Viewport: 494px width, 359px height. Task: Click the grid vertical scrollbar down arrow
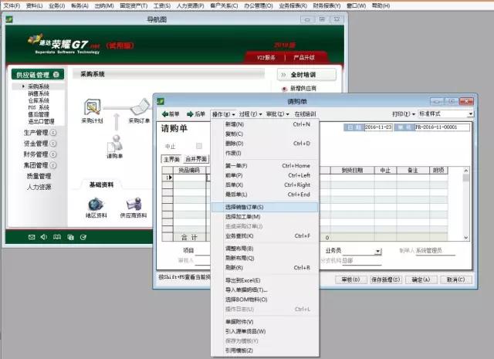click(x=466, y=238)
